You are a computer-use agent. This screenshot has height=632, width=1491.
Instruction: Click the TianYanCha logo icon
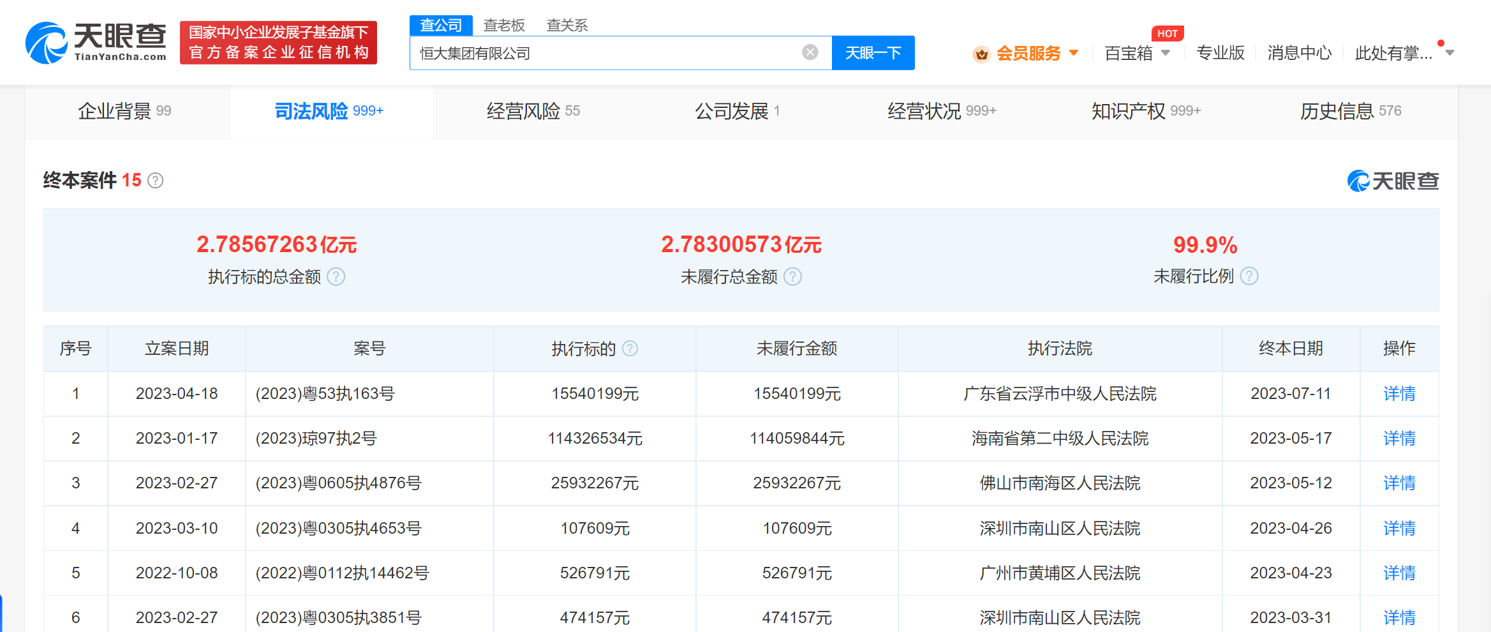[x=46, y=43]
